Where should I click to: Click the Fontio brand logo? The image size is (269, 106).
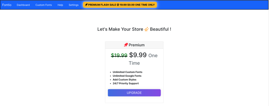pyautogui.click(x=7, y=5)
